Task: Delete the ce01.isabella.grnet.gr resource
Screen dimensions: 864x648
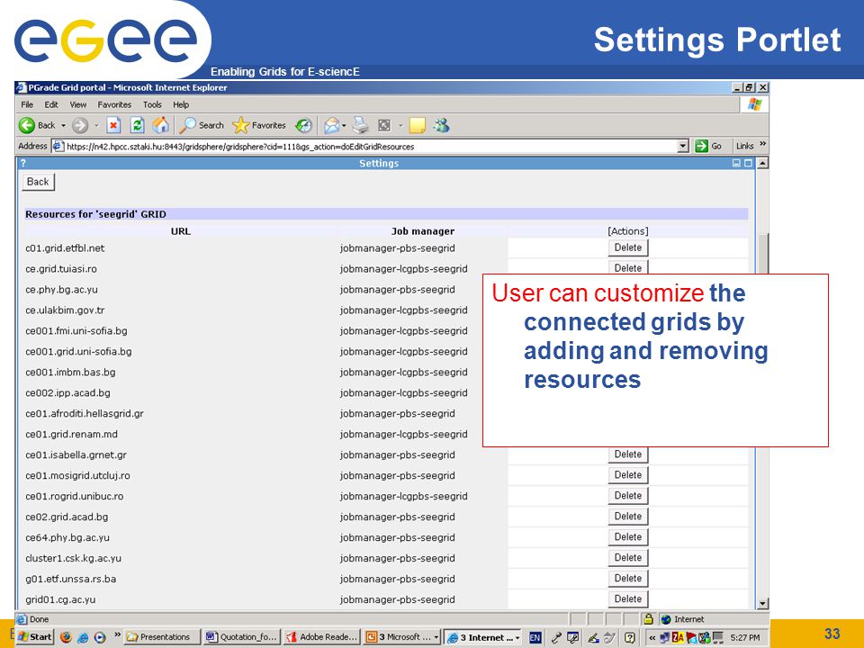Action: point(628,454)
